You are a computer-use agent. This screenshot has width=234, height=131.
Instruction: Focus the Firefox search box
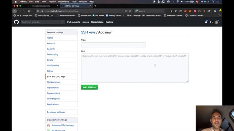[x=149, y=11]
